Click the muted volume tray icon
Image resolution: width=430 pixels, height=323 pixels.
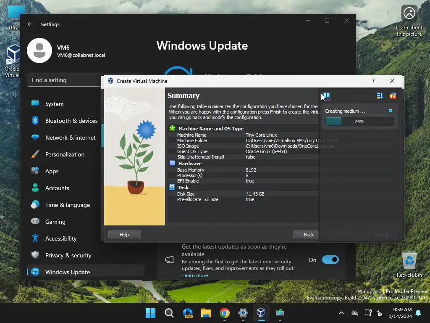[x=379, y=313]
